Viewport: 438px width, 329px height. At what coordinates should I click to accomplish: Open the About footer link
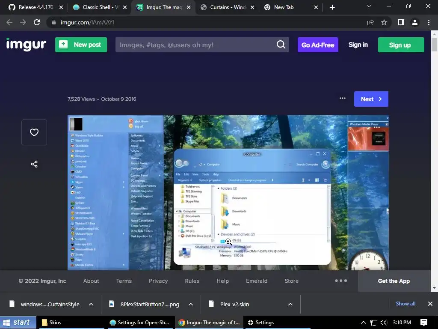[x=91, y=281]
